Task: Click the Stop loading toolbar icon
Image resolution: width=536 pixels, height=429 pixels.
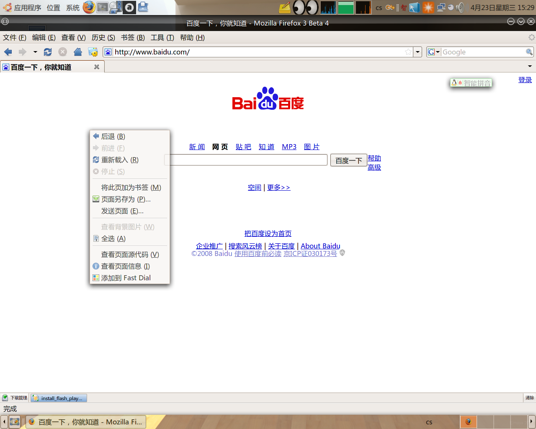Action: pos(62,52)
